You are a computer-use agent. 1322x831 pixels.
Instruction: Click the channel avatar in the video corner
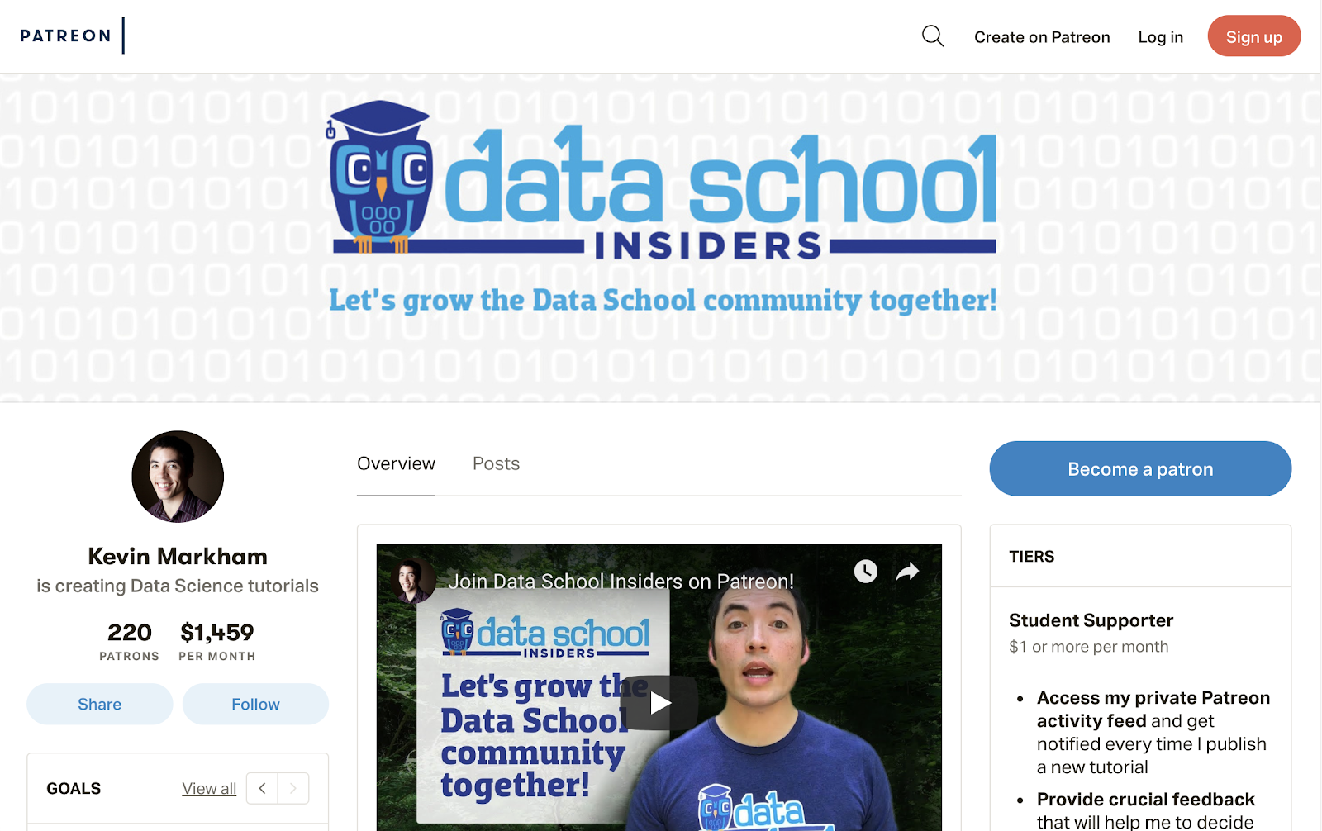[x=413, y=580]
